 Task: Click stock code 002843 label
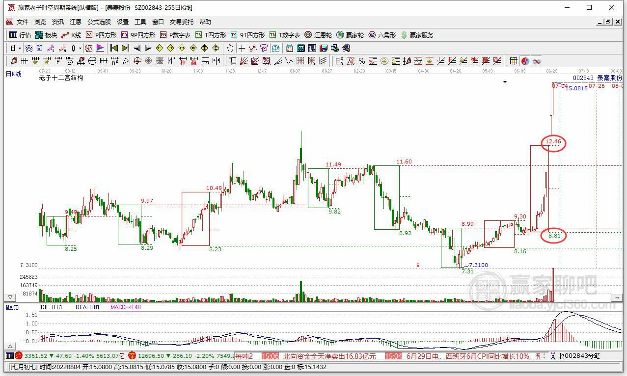(x=583, y=78)
